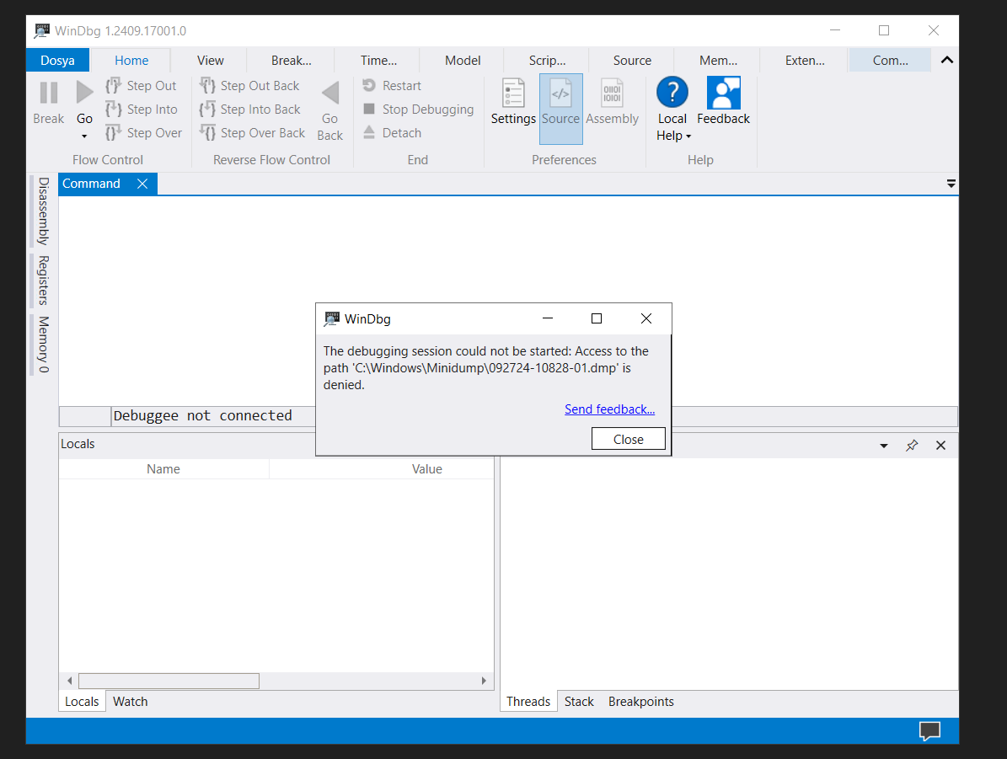1007x759 pixels.
Task: Open the Go dropdown arrow
Action: [84, 136]
